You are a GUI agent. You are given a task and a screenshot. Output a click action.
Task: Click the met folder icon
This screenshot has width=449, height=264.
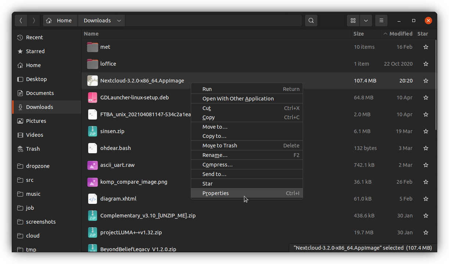(x=93, y=47)
